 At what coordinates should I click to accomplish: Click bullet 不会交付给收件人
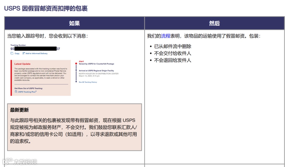pos(173,53)
